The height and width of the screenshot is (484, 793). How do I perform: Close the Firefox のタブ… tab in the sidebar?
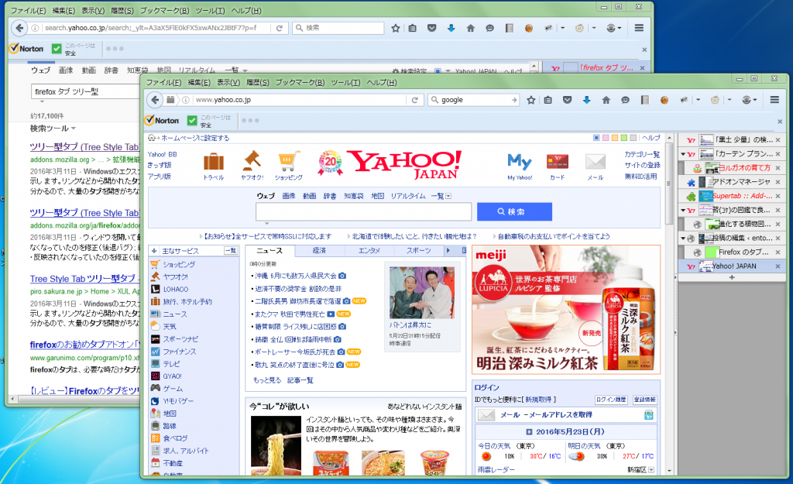(778, 252)
